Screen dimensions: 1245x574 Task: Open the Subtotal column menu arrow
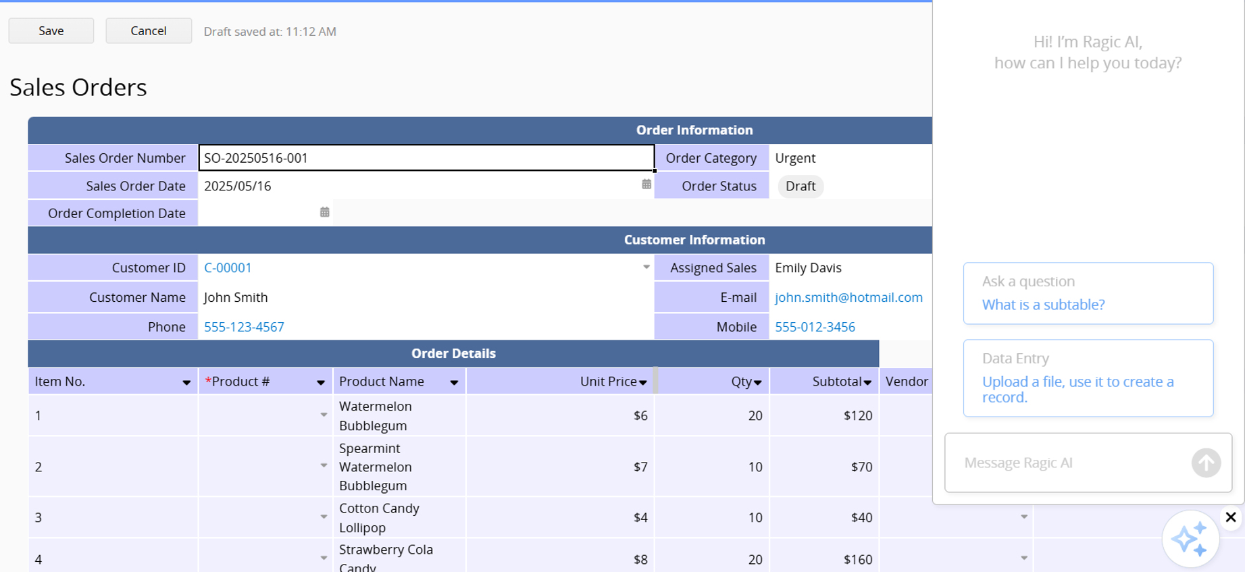tap(867, 383)
